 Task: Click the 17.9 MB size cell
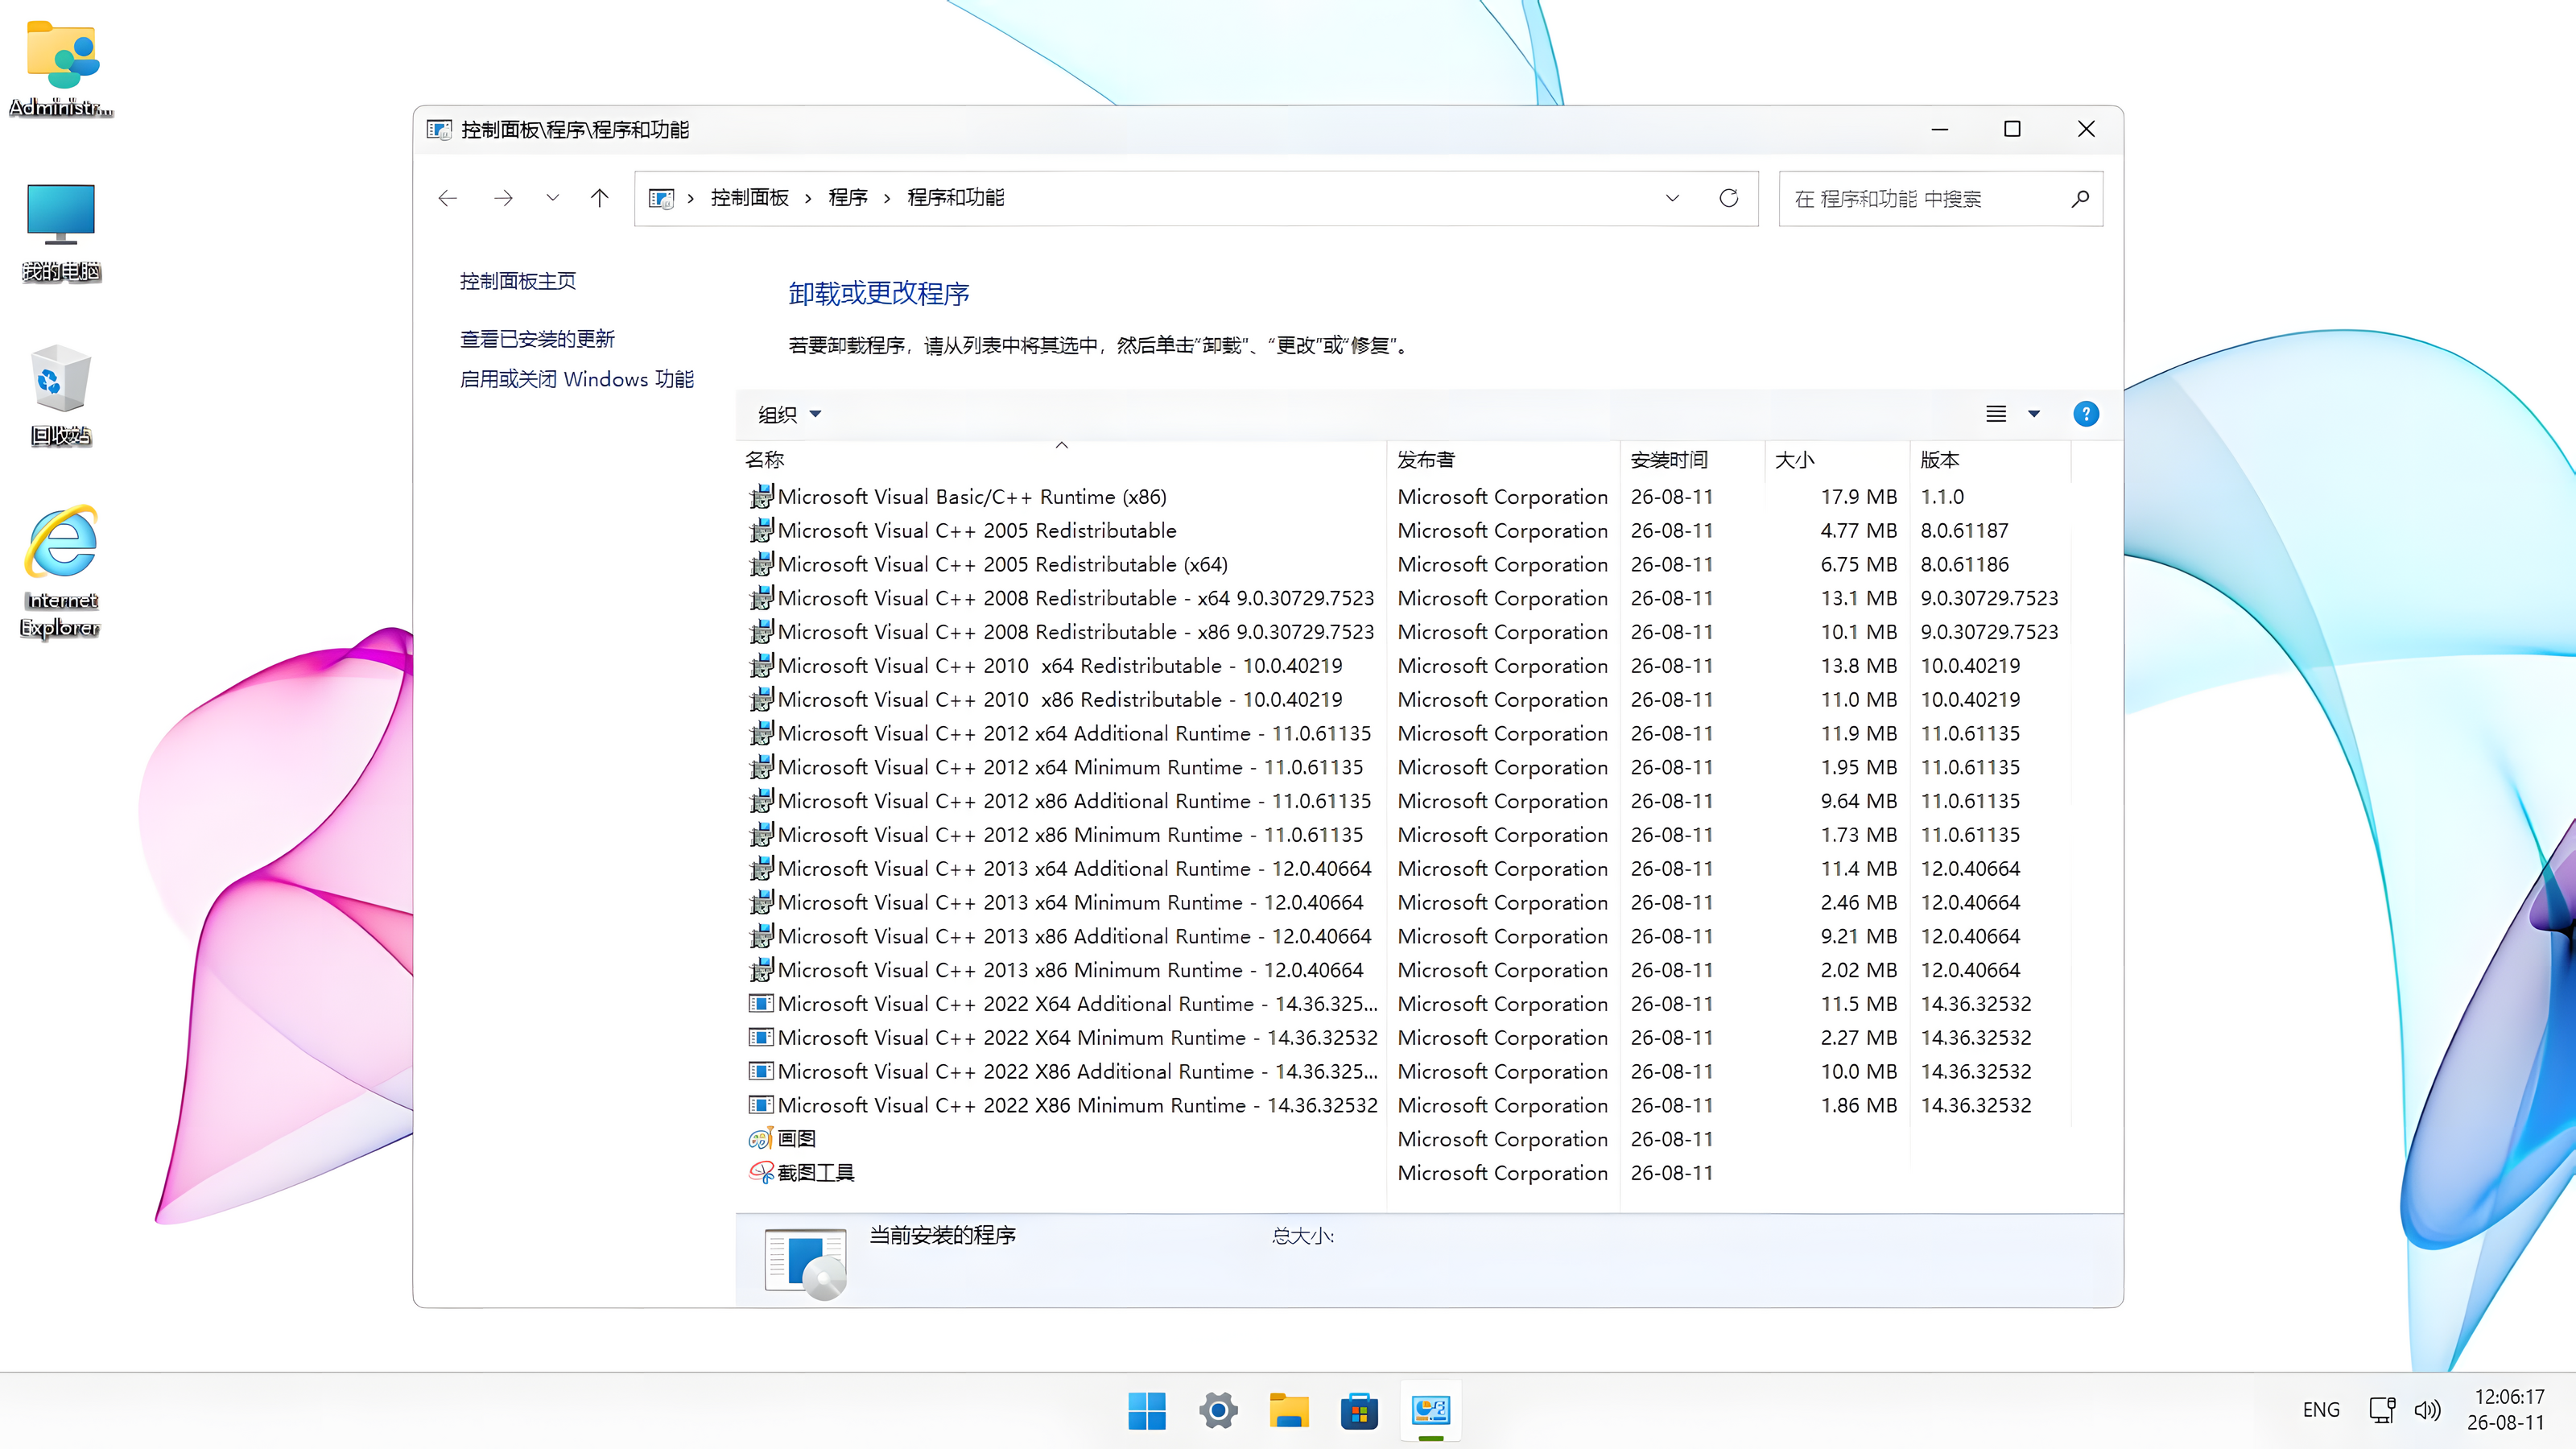(1858, 497)
